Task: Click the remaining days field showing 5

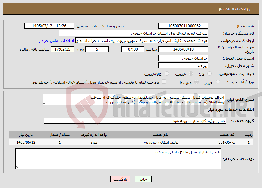Action: [x=97, y=49]
